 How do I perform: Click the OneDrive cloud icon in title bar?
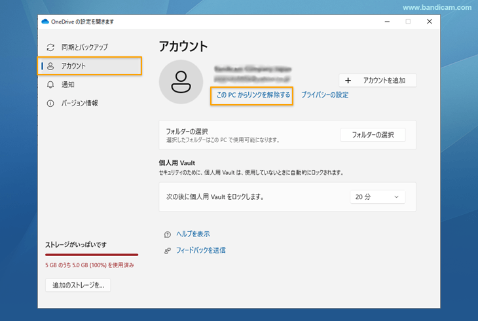pyautogui.click(x=45, y=22)
